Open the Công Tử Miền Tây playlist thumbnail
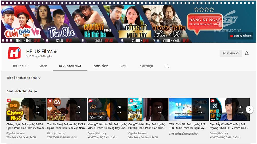Viewport: 257px width, 144px height. pos(148,109)
